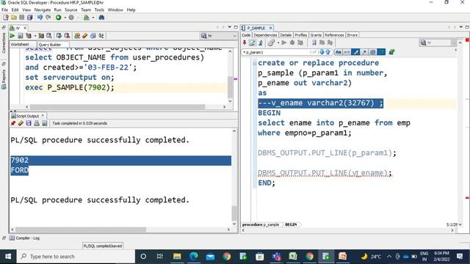This screenshot has width=470, height=264.
Task: Open the Tools menu
Action: click(99, 10)
